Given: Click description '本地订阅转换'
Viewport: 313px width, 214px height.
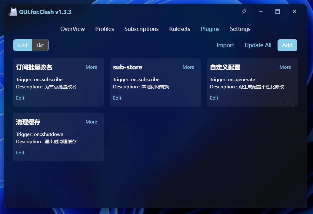Looking at the screenshot, I should tap(155, 87).
